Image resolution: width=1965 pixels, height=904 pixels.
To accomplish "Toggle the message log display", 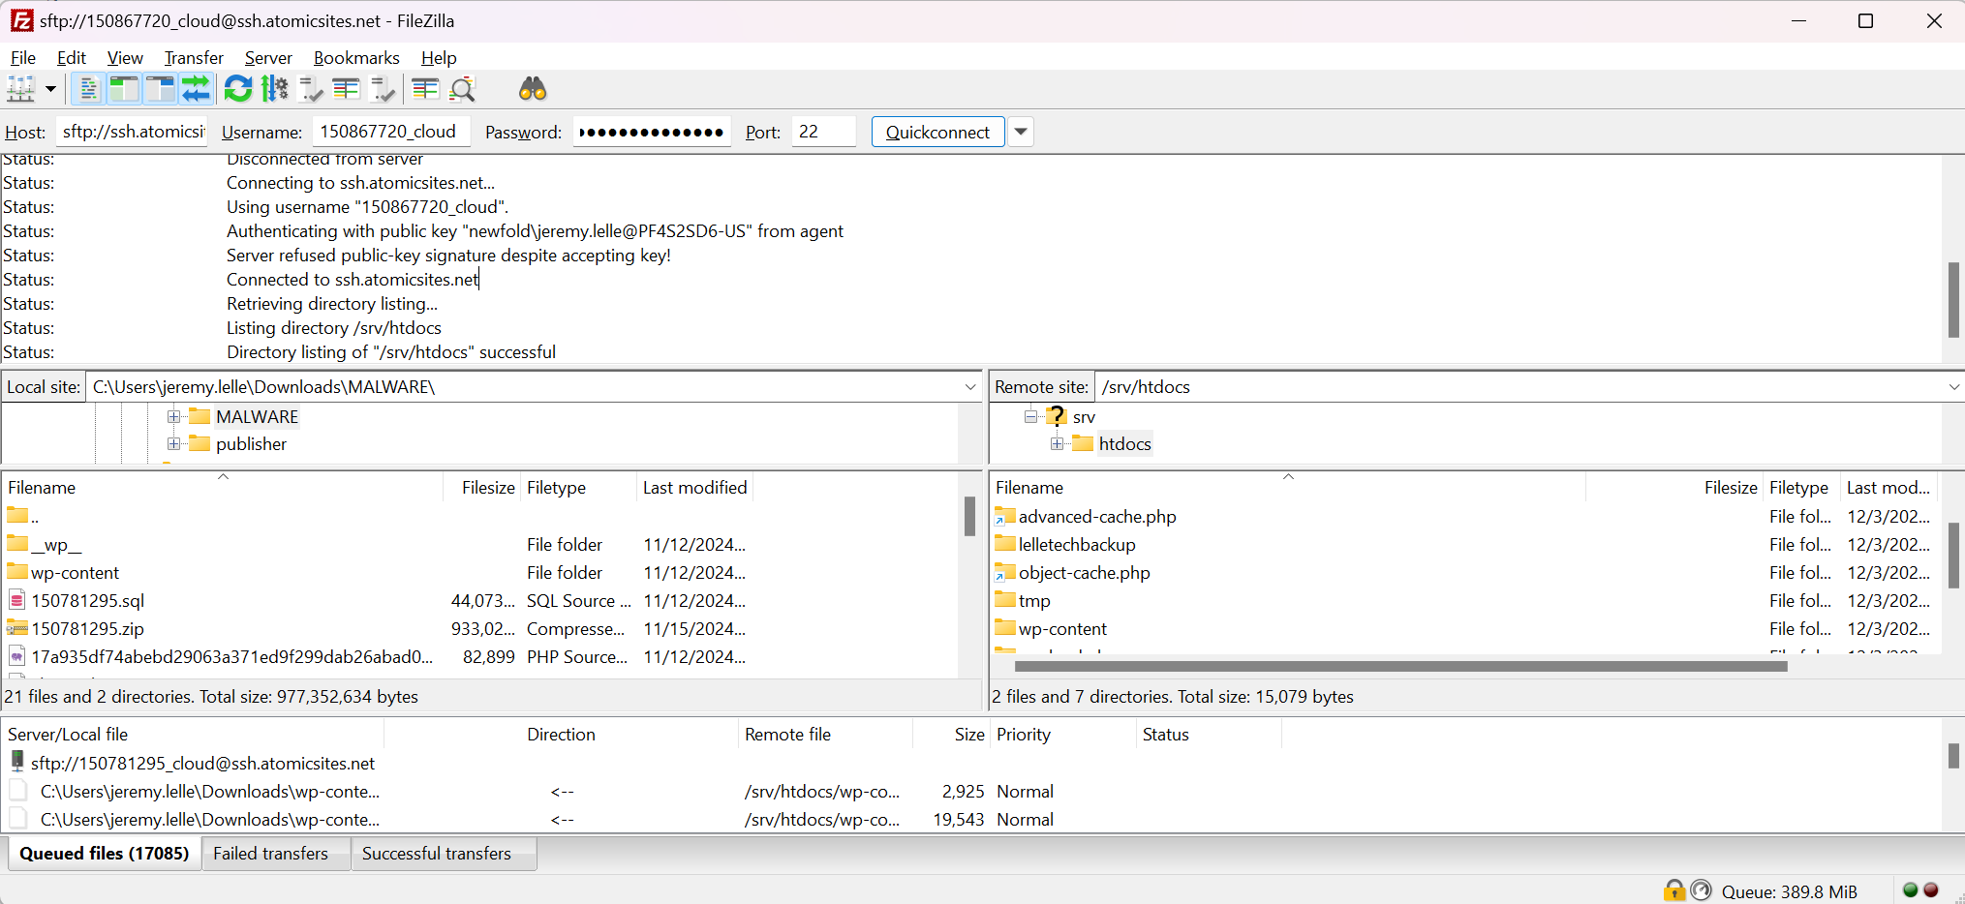I will point(87,89).
